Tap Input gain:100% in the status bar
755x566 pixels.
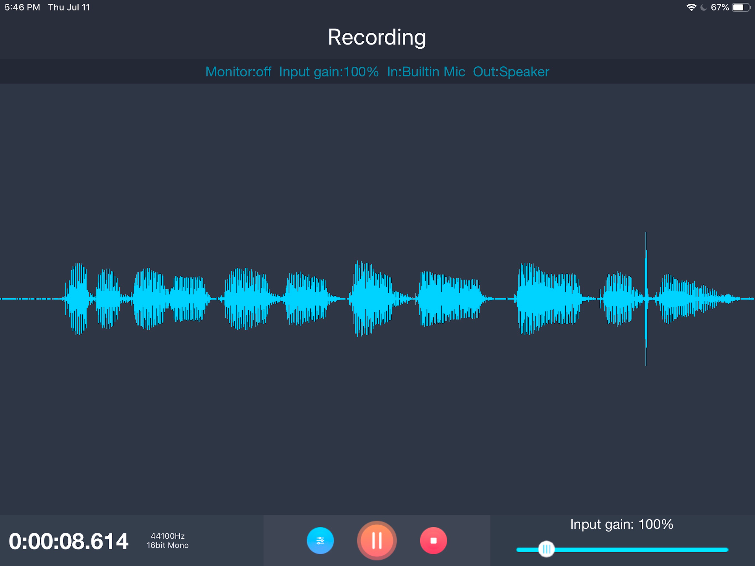[x=329, y=72]
